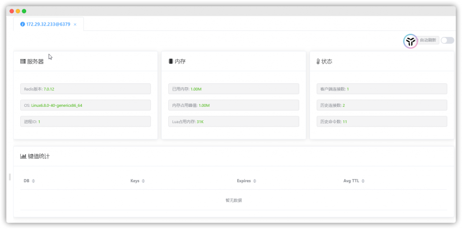This screenshot has height=229, width=462.
Task: Click the circular Y logo icon
Action: tap(410, 41)
